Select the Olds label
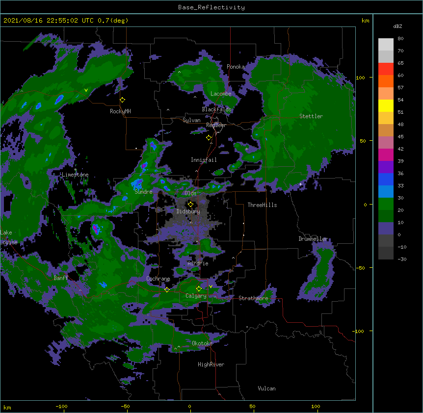 pyautogui.click(x=190, y=193)
